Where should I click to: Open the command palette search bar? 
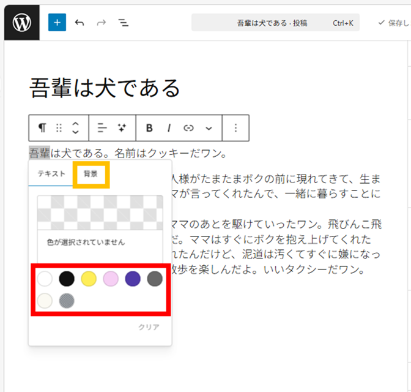point(275,23)
